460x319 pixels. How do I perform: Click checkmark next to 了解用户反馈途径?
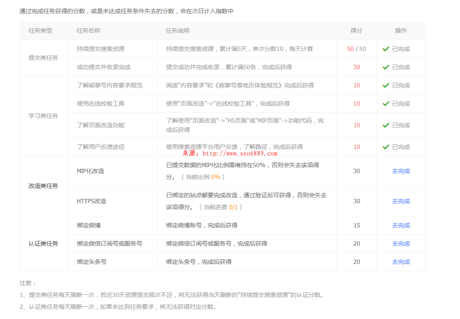point(386,147)
